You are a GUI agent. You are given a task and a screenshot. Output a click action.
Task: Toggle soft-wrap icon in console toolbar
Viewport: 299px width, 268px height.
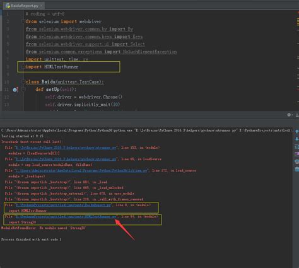(296, 146)
